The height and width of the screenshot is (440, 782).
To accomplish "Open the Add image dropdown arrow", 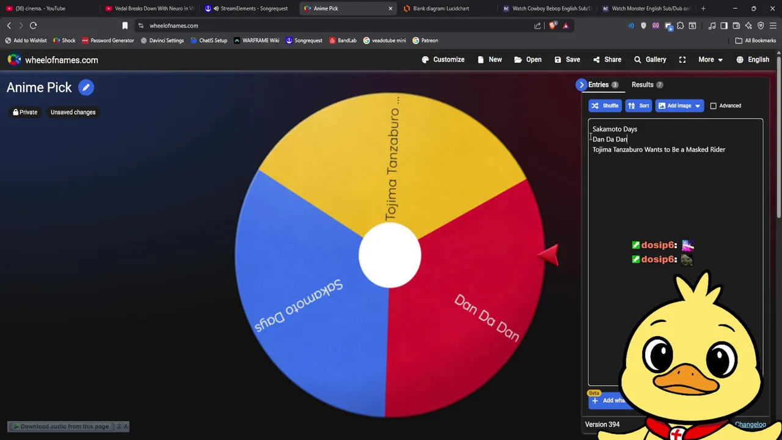I will tap(698, 106).
